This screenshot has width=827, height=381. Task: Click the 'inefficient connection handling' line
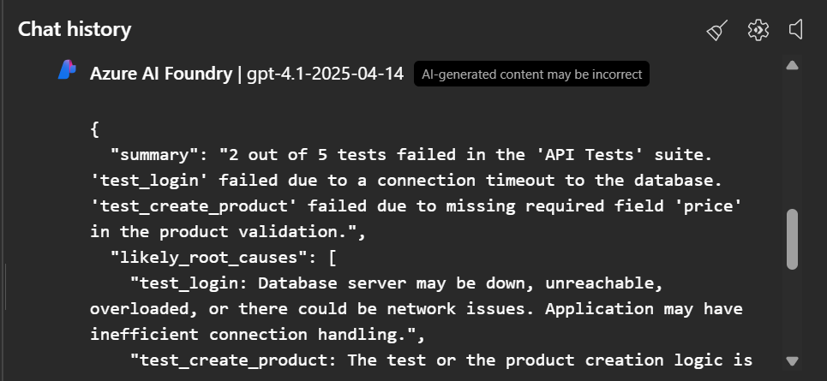click(x=257, y=333)
